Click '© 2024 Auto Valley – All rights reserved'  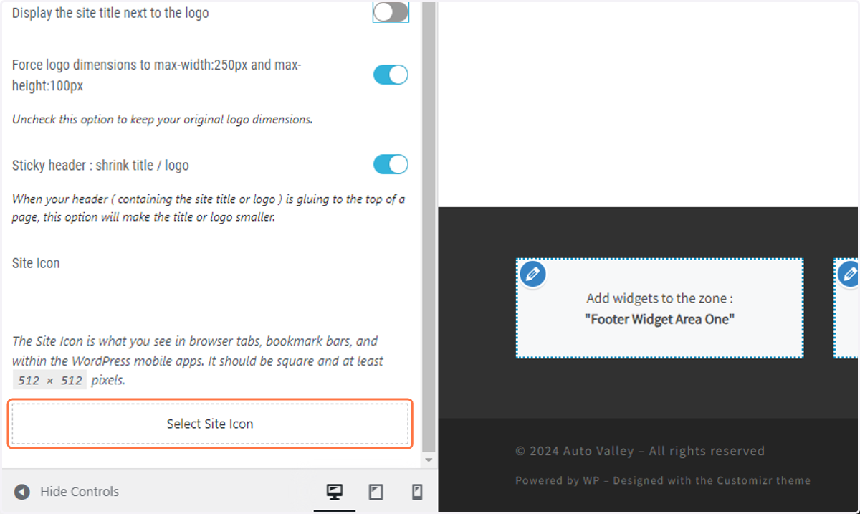pyautogui.click(x=640, y=451)
